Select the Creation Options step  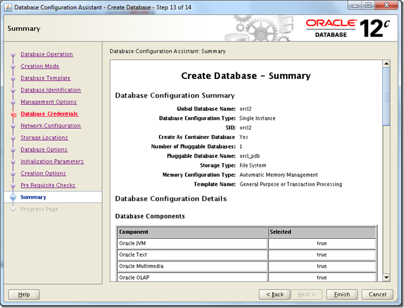click(x=43, y=174)
